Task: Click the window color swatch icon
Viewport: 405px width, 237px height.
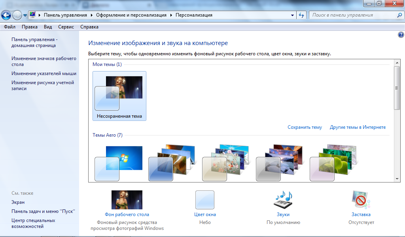Action: (x=205, y=200)
